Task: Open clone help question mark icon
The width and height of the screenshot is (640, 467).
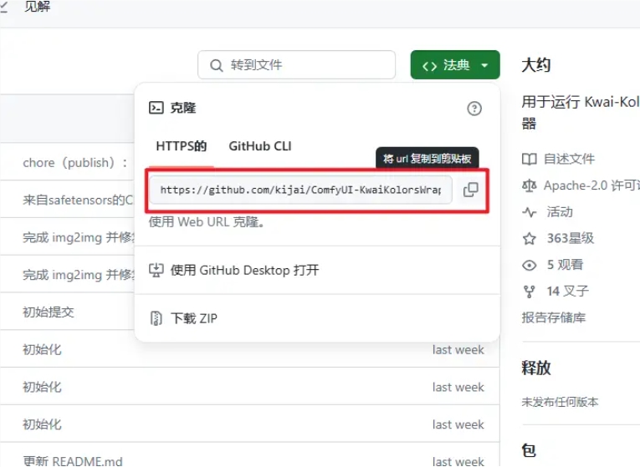Action: (474, 109)
